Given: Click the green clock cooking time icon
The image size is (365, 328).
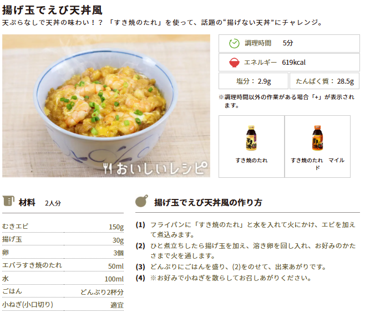Looking at the screenshot, I should (x=234, y=43).
